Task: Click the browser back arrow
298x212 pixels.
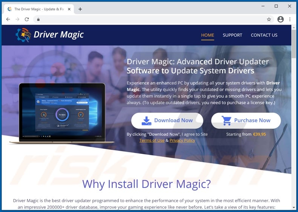Action: (8, 19)
